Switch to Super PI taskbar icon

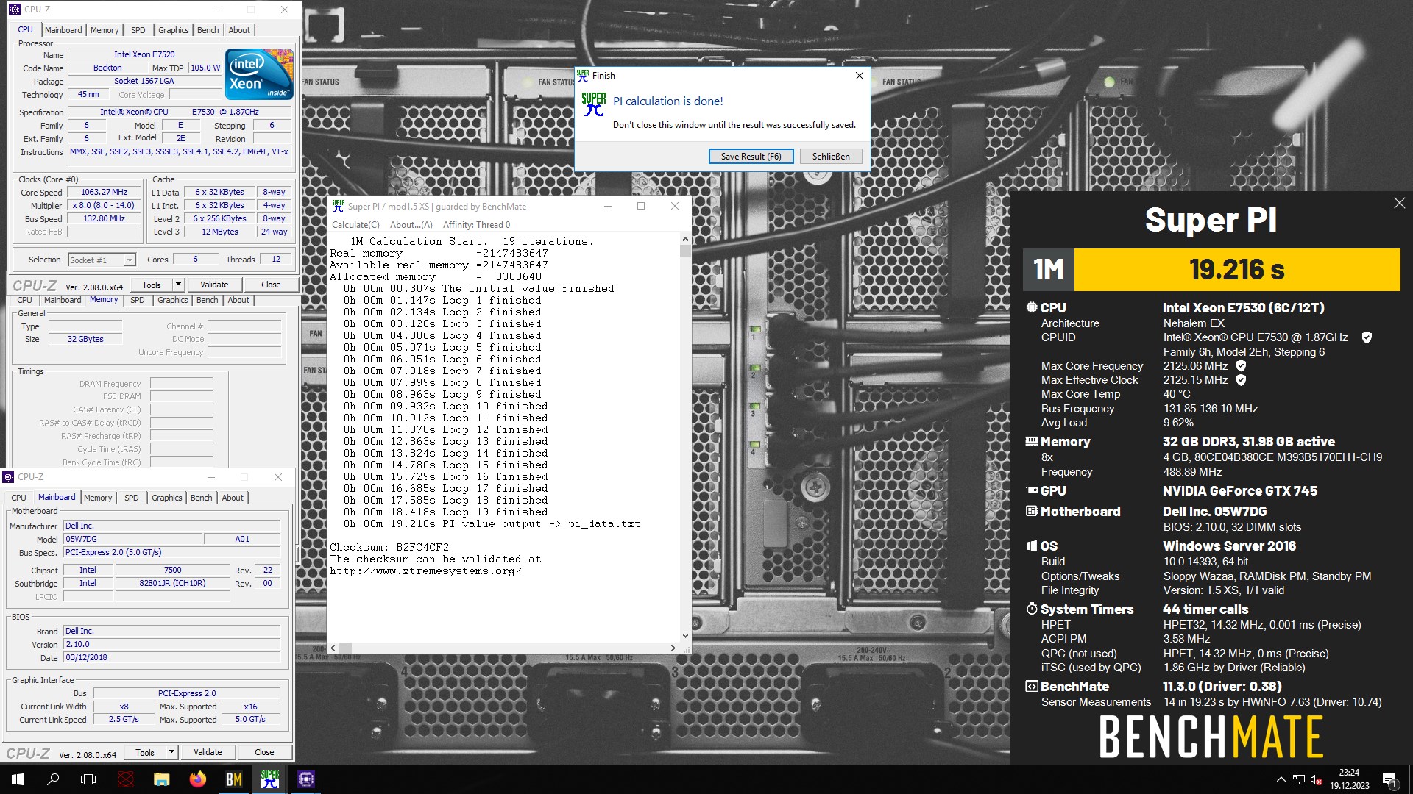(x=269, y=779)
